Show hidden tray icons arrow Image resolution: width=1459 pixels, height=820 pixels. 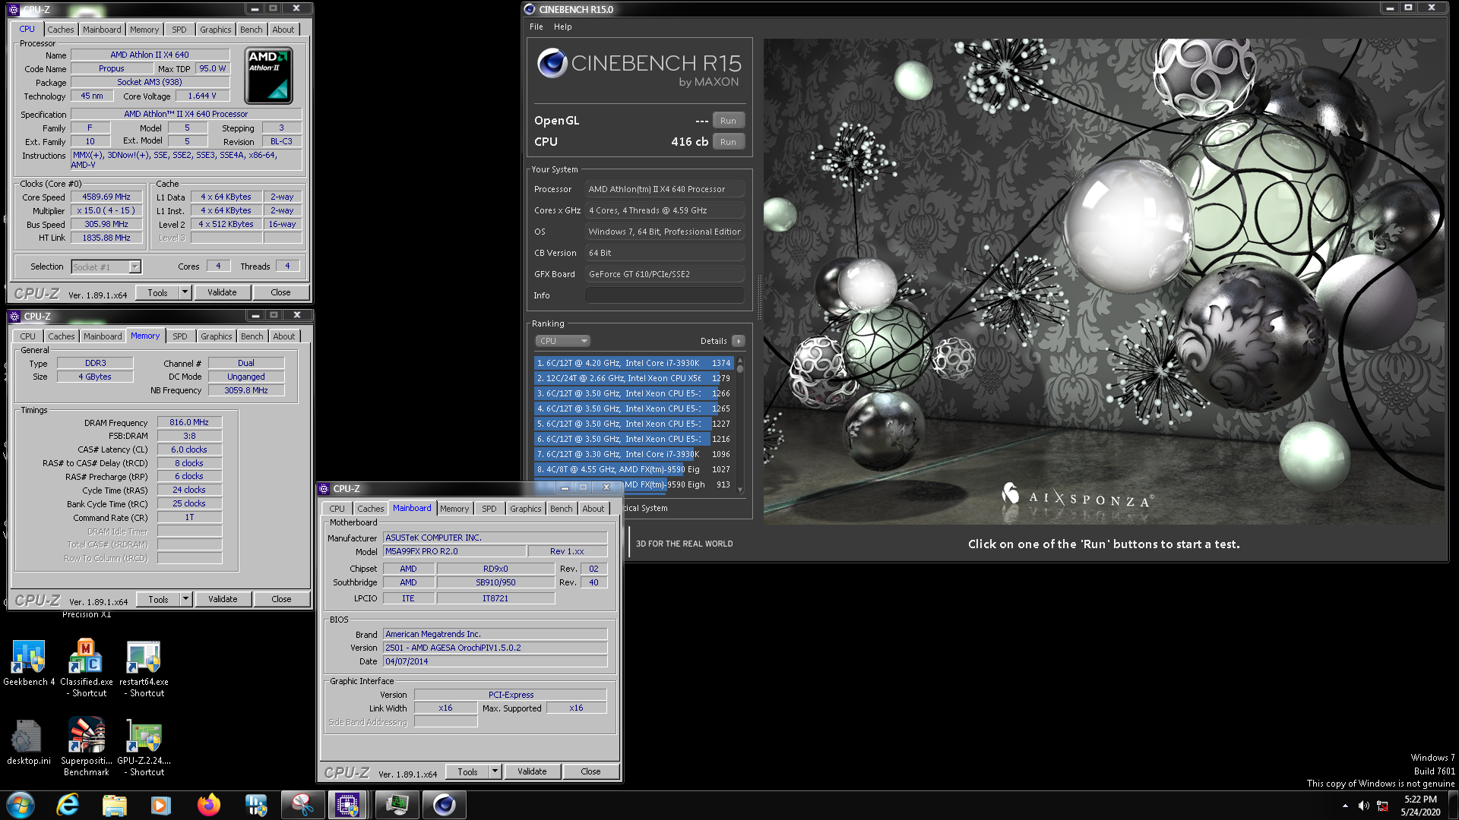coord(1345,806)
